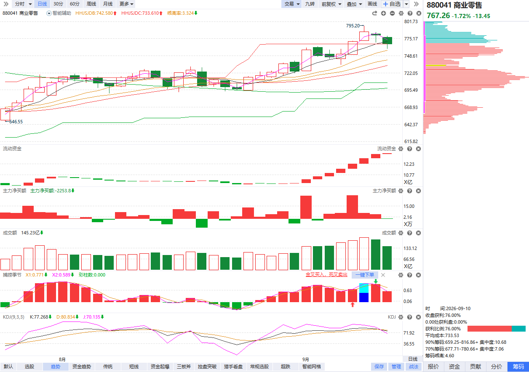This screenshot has height=372, width=529.
Task: Switch to the 周线 weekly period tab
Action: click(91, 4)
